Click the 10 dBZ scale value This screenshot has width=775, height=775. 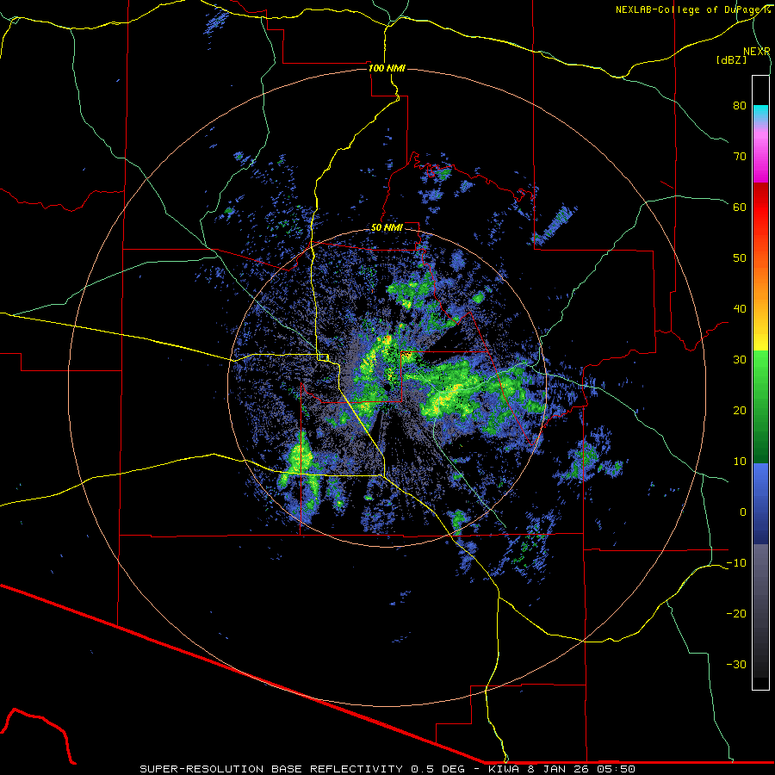click(740, 462)
